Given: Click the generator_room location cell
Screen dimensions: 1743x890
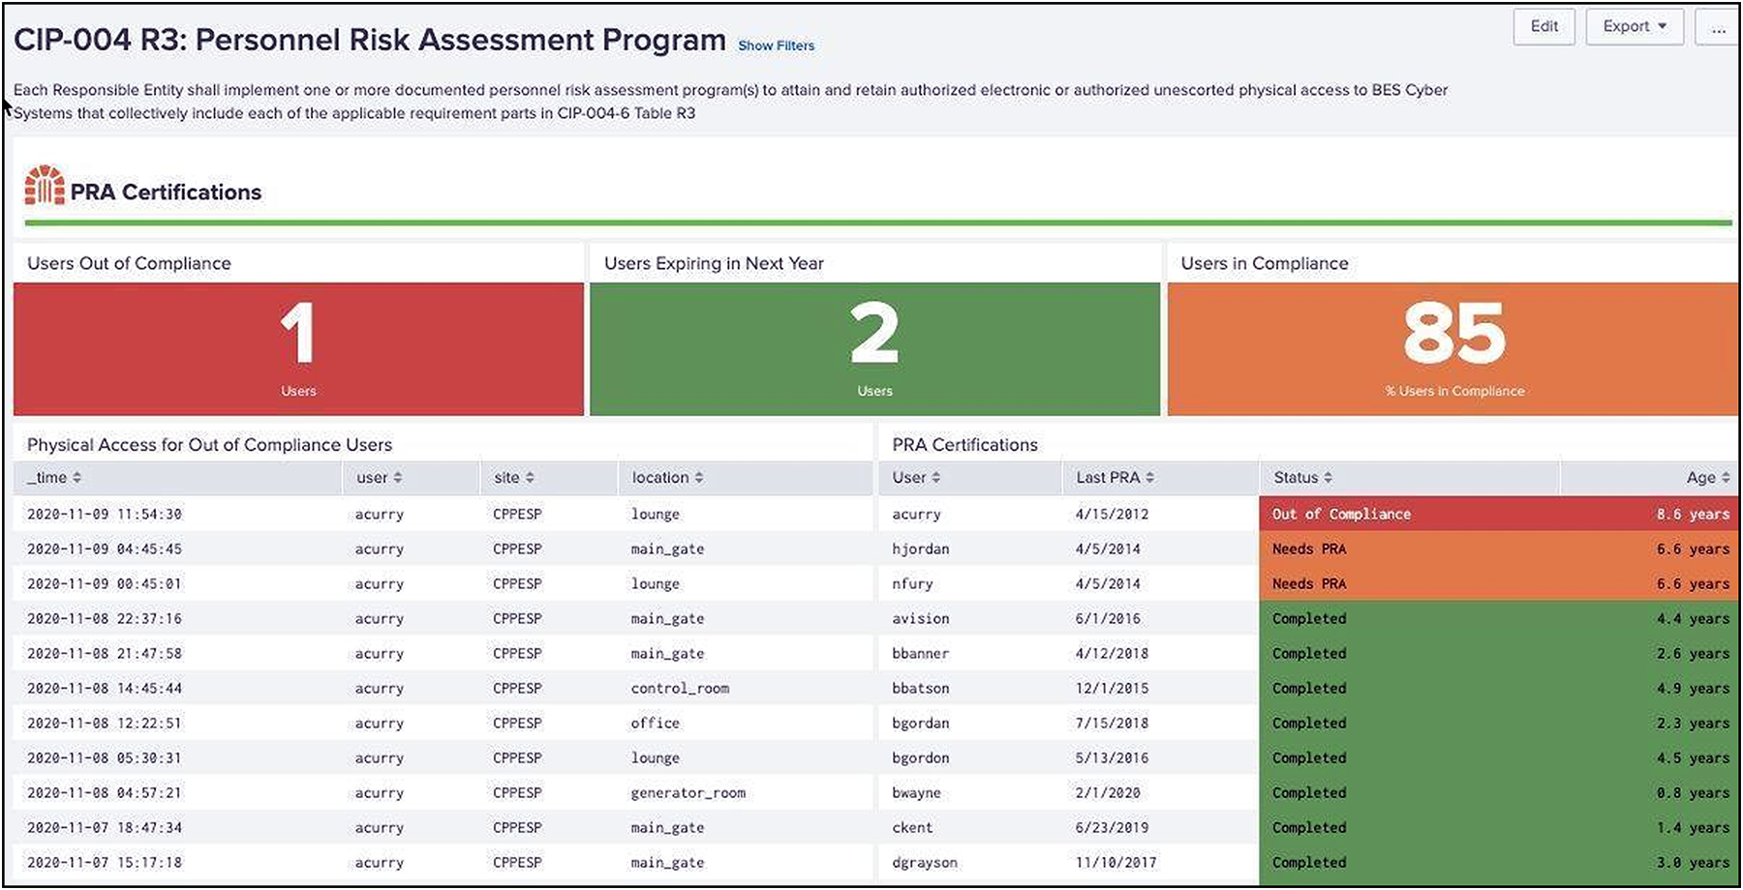Looking at the screenshot, I should (688, 793).
